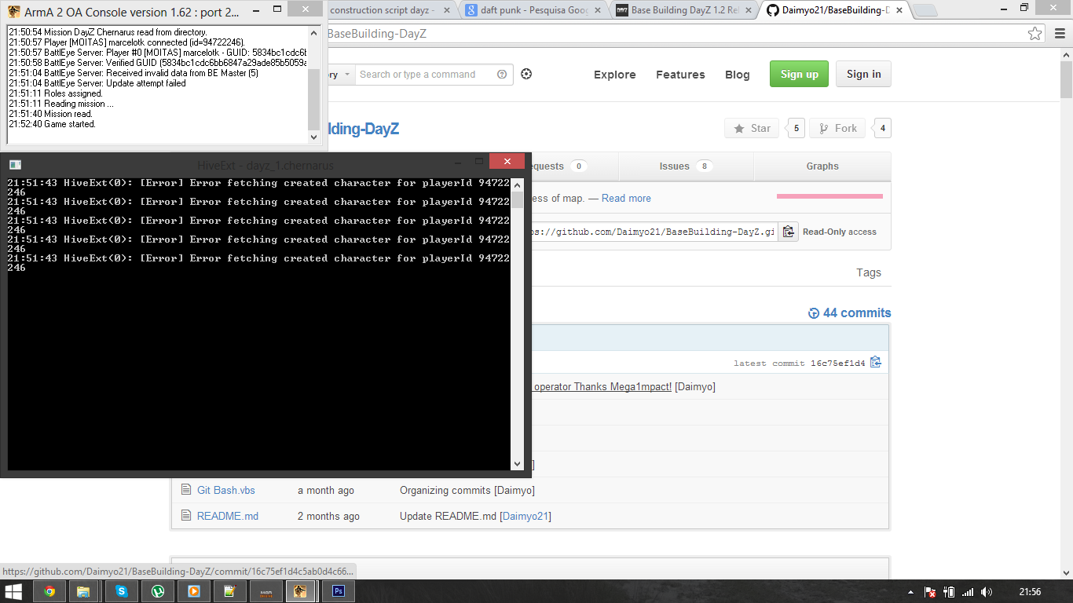Open the README.md file link
Image resolution: width=1073 pixels, height=603 pixels.
click(x=228, y=516)
